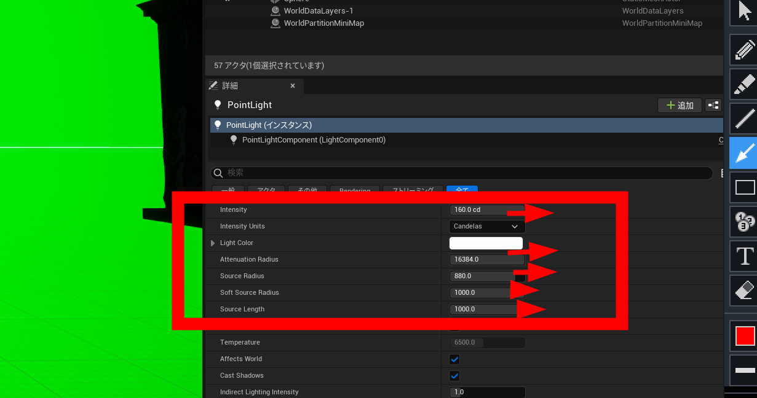Open the Intensity Units Candelas dropdown
Screen dimensions: 757x398
tap(486, 227)
